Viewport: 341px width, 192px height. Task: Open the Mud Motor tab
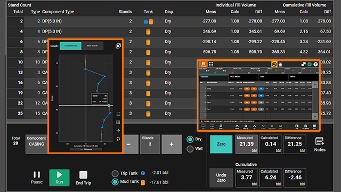243,77
